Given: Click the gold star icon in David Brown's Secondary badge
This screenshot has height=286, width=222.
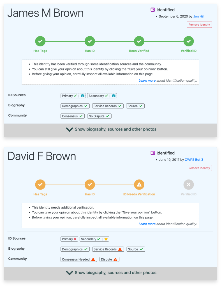Looking at the screenshot, I should [106, 239].
